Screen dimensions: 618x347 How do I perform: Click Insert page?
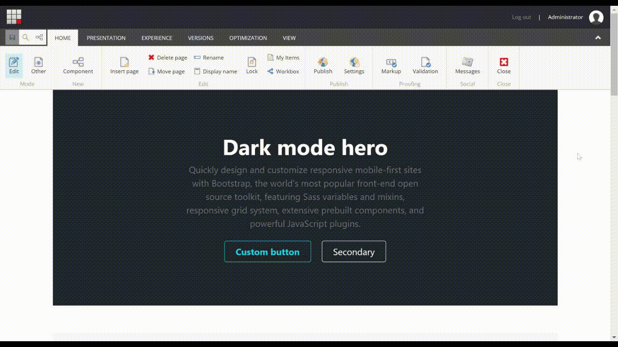pos(124,66)
